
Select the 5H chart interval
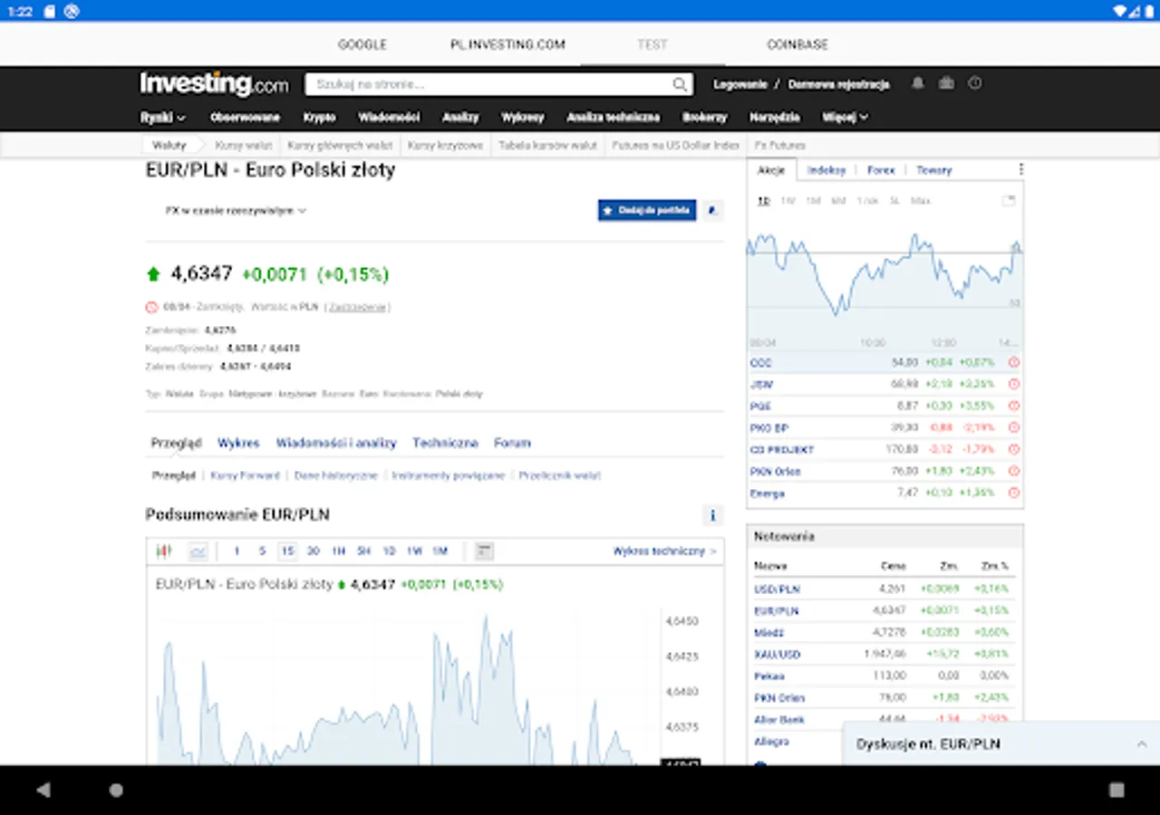pyautogui.click(x=363, y=551)
